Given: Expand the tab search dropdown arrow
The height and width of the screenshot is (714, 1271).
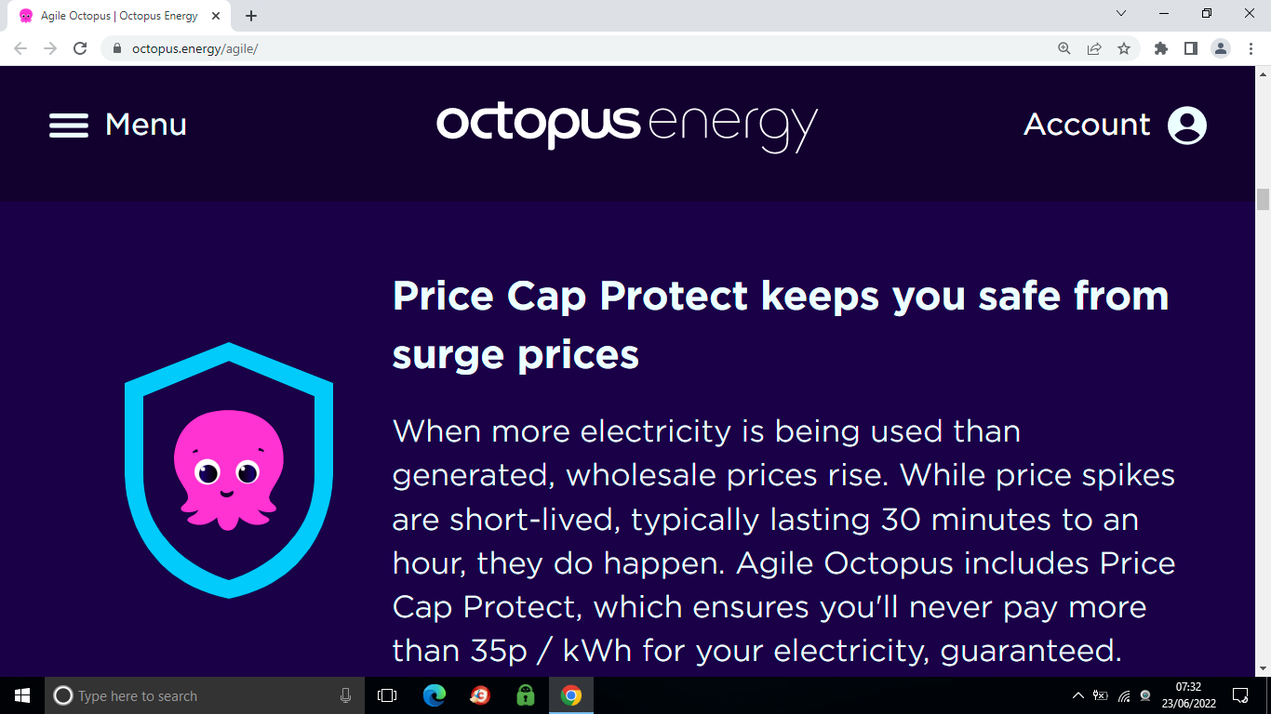Looking at the screenshot, I should [x=1121, y=14].
